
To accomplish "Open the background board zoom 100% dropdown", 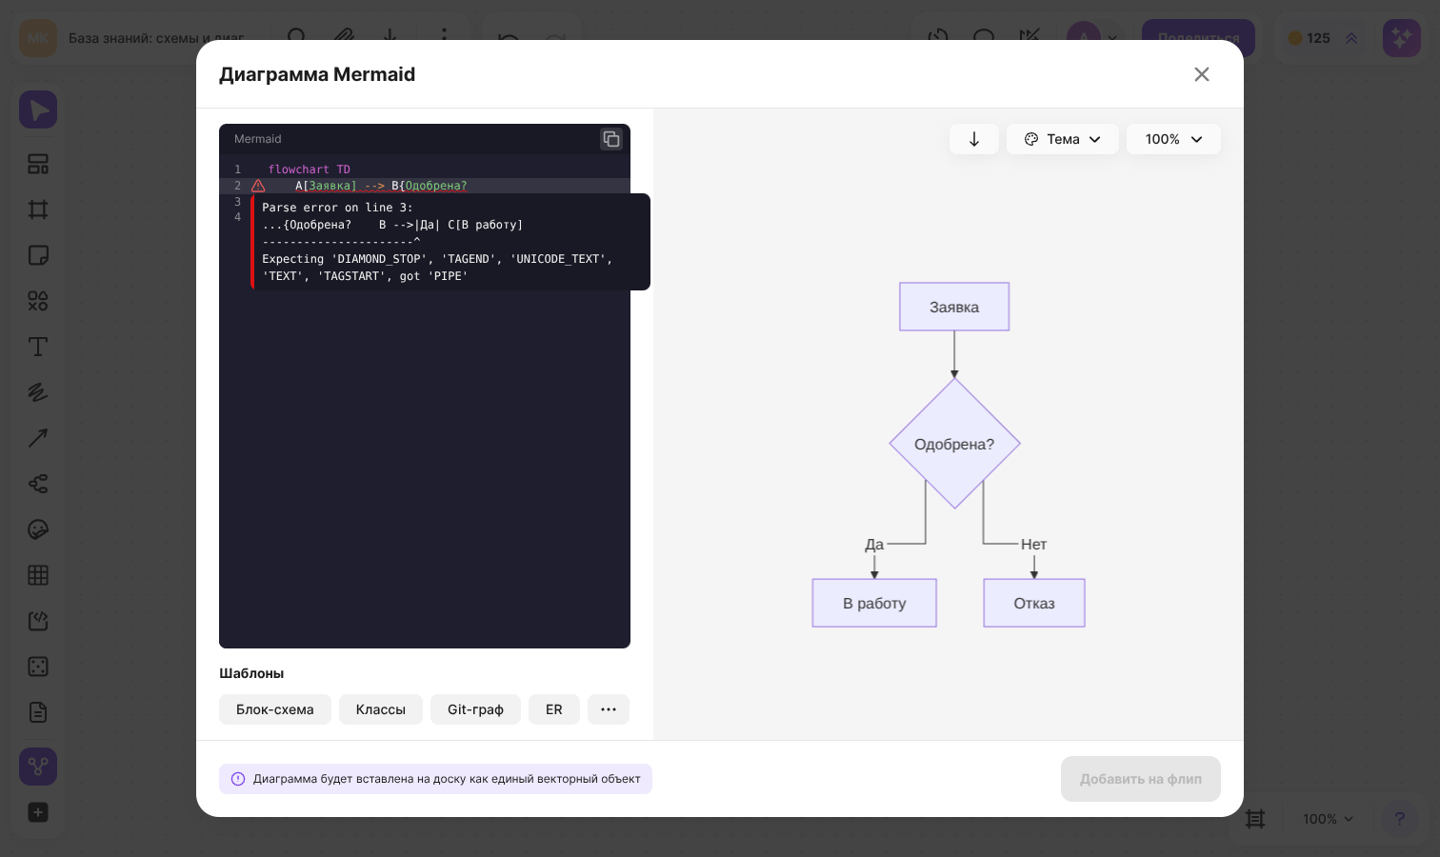I will (1328, 819).
